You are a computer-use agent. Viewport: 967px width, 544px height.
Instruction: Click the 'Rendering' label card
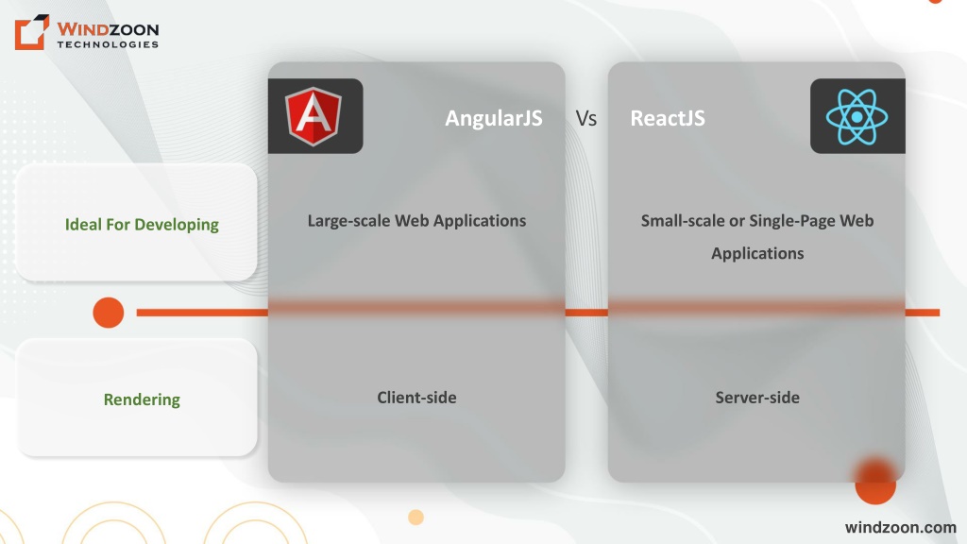point(137,398)
